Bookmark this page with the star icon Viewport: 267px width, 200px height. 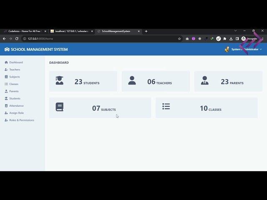point(179,39)
